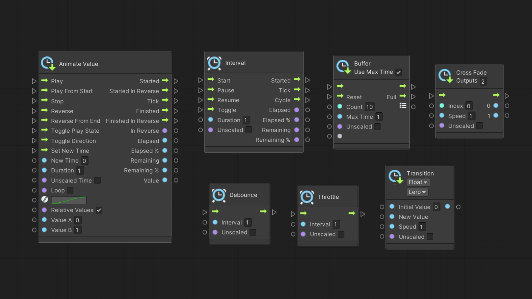Enable Unscaled checkbox on Interval node
The height and width of the screenshot is (299, 532).
tap(248, 130)
